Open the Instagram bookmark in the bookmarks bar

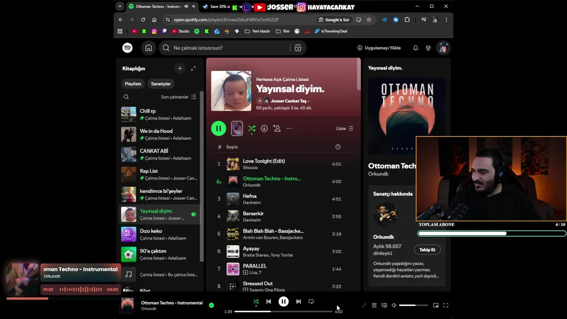click(x=154, y=31)
